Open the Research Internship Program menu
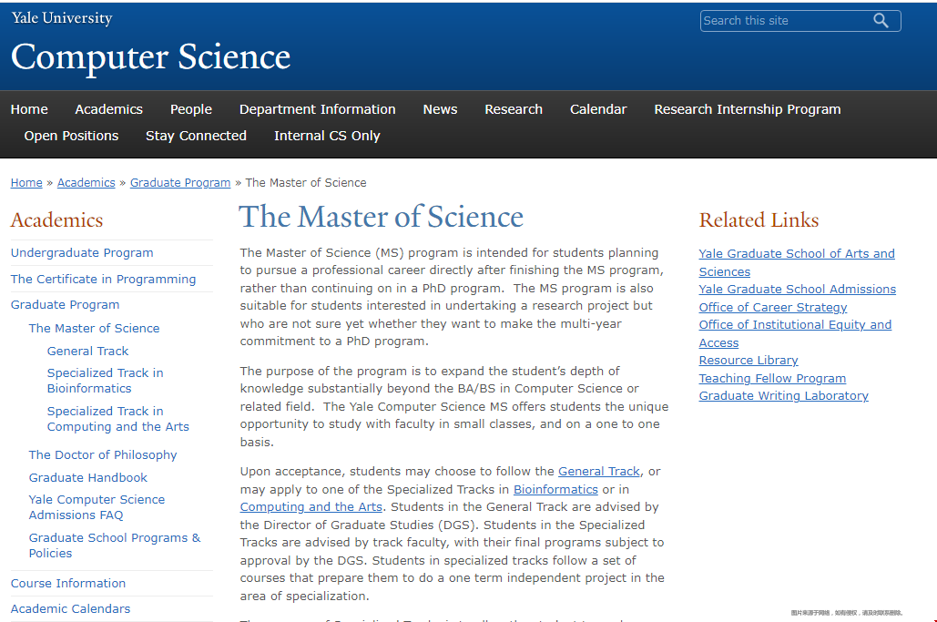The image size is (937, 622). (x=747, y=109)
